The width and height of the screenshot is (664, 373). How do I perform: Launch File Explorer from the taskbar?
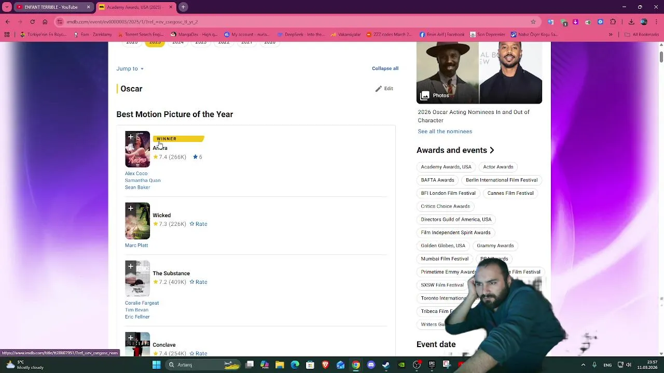[x=280, y=365]
